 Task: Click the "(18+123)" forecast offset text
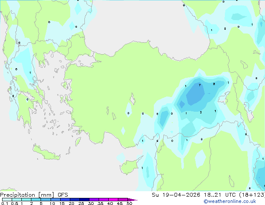pyautogui.click(x=252, y=195)
